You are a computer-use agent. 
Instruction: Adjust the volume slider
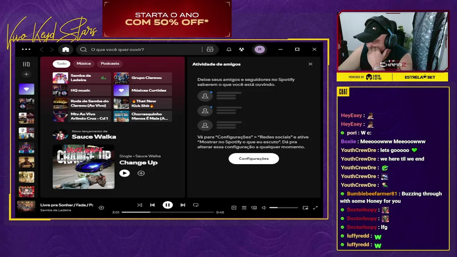(x=283, y=207)
